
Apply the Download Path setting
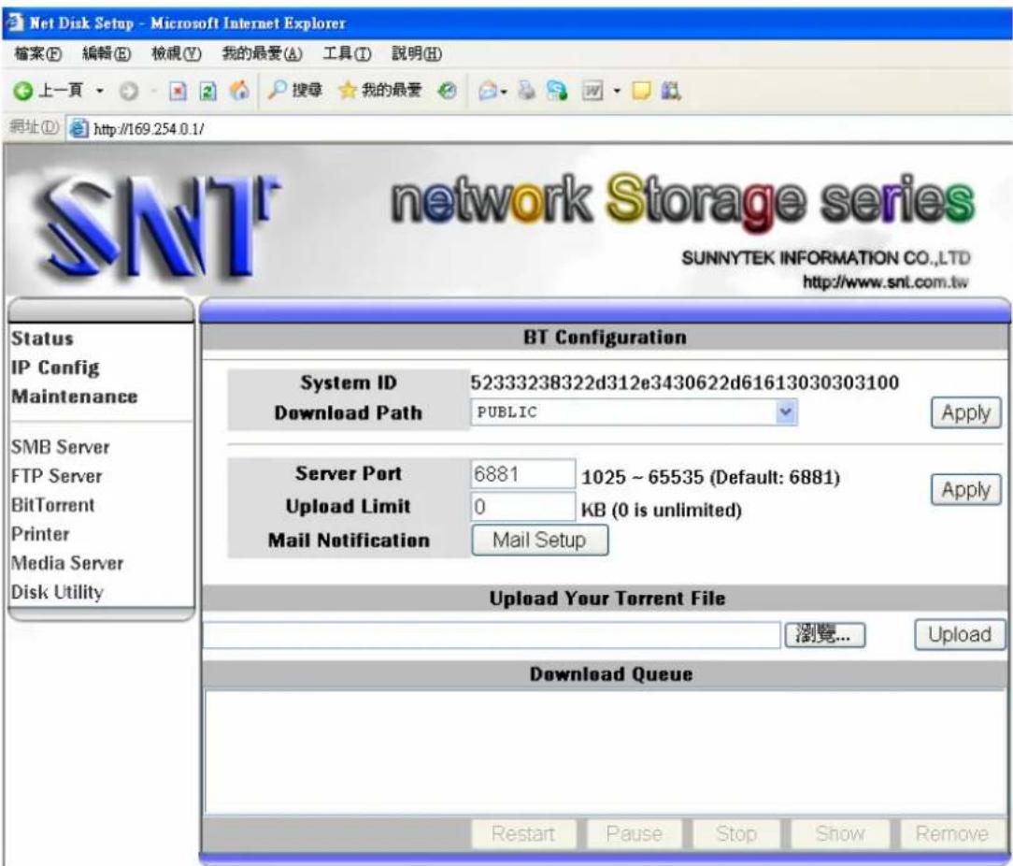(x=966, y=412)
